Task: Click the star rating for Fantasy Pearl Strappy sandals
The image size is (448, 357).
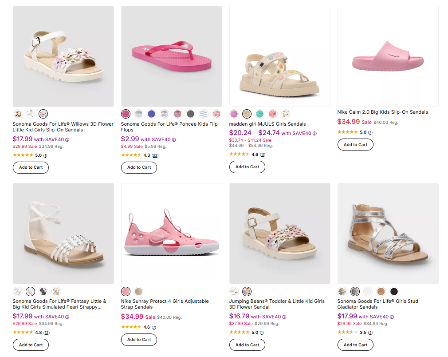Action: 23,332
